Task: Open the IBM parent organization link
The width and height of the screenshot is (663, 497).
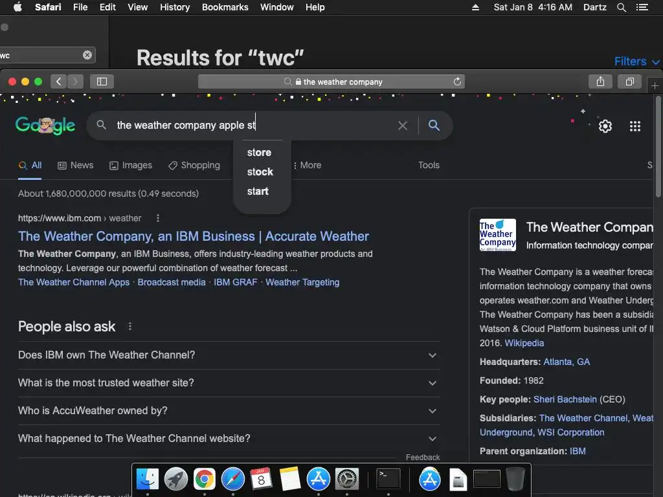Action: pos(578,451)
